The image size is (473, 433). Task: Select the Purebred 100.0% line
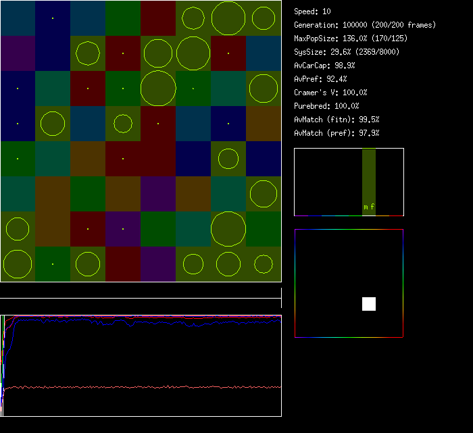326,106
